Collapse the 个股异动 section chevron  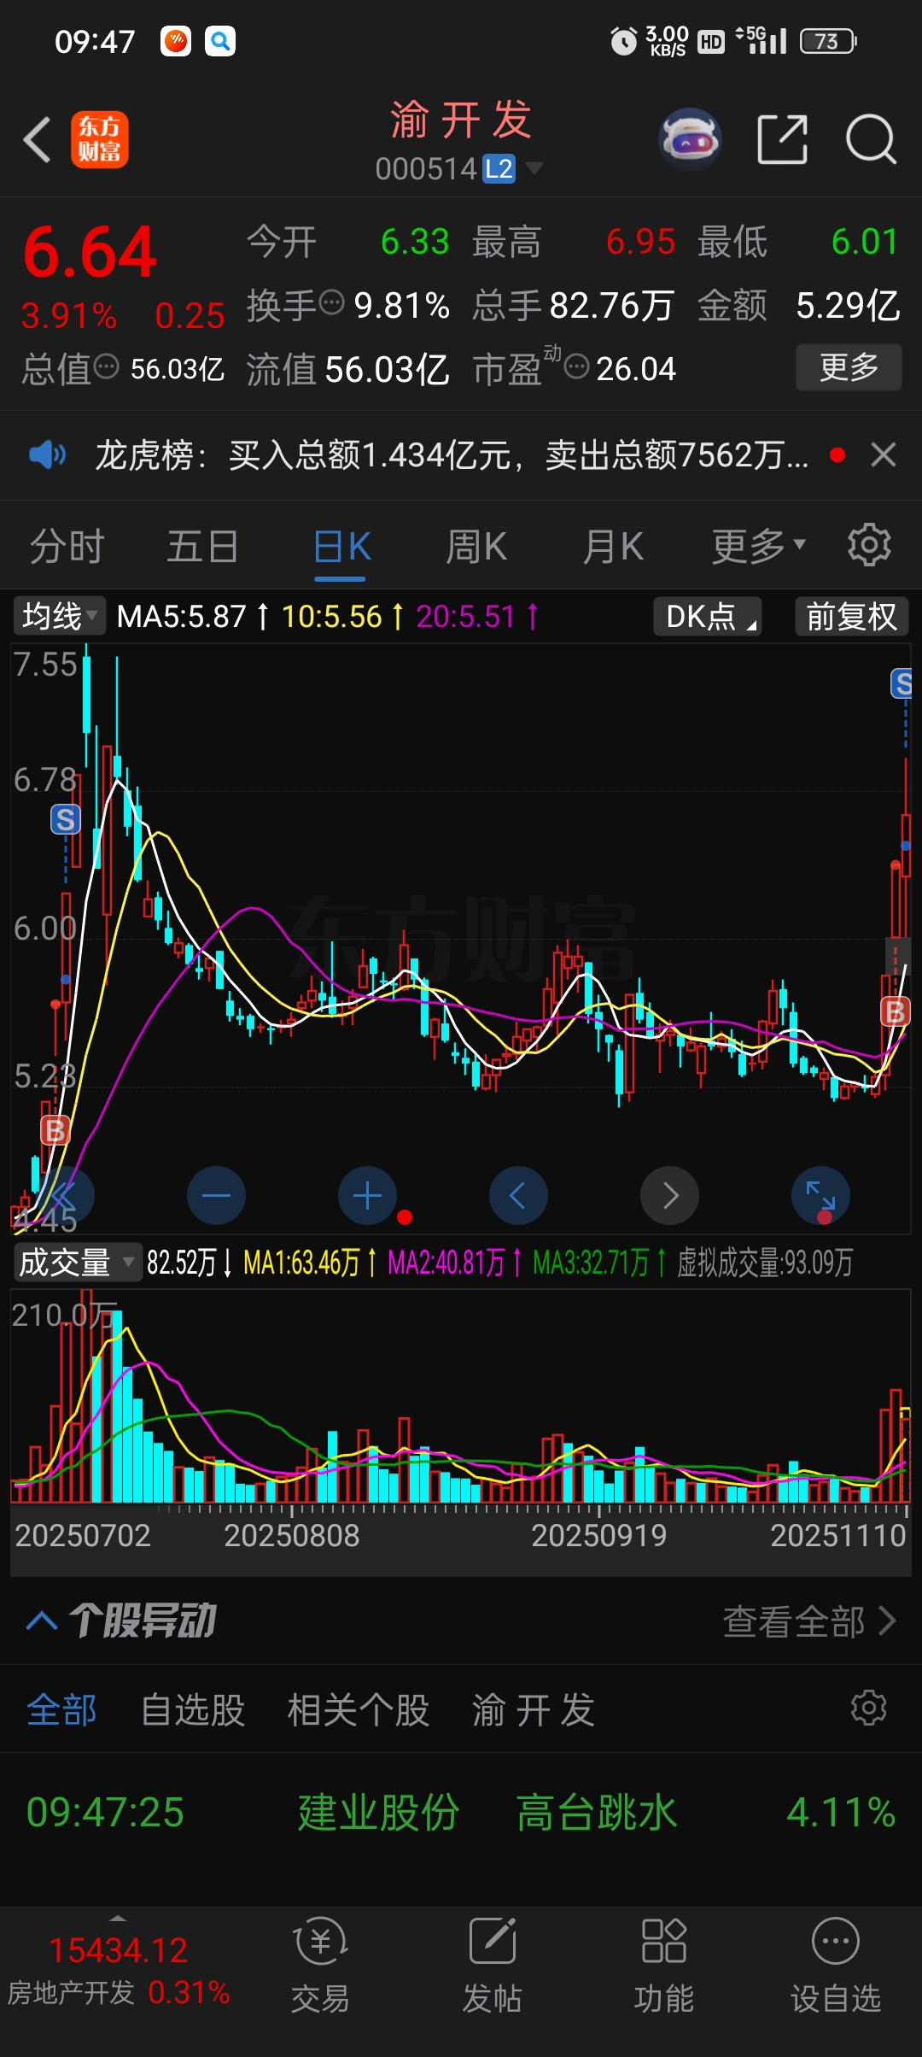pos(42,1620)
